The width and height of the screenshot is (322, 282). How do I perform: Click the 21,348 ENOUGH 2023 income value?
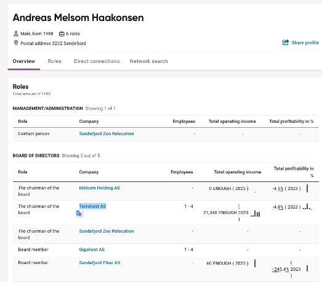point(226,213)
